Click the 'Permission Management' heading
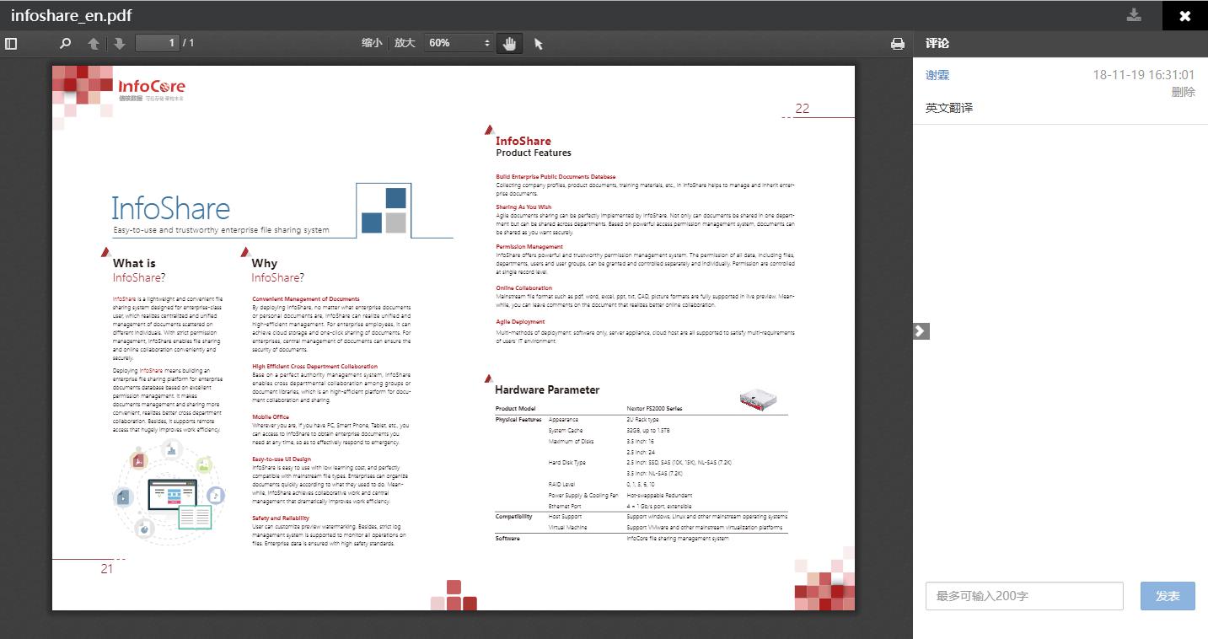Image resolution: width=1208 pixels, height=639 pixels. pyautogui.click(x=529, y=247)
